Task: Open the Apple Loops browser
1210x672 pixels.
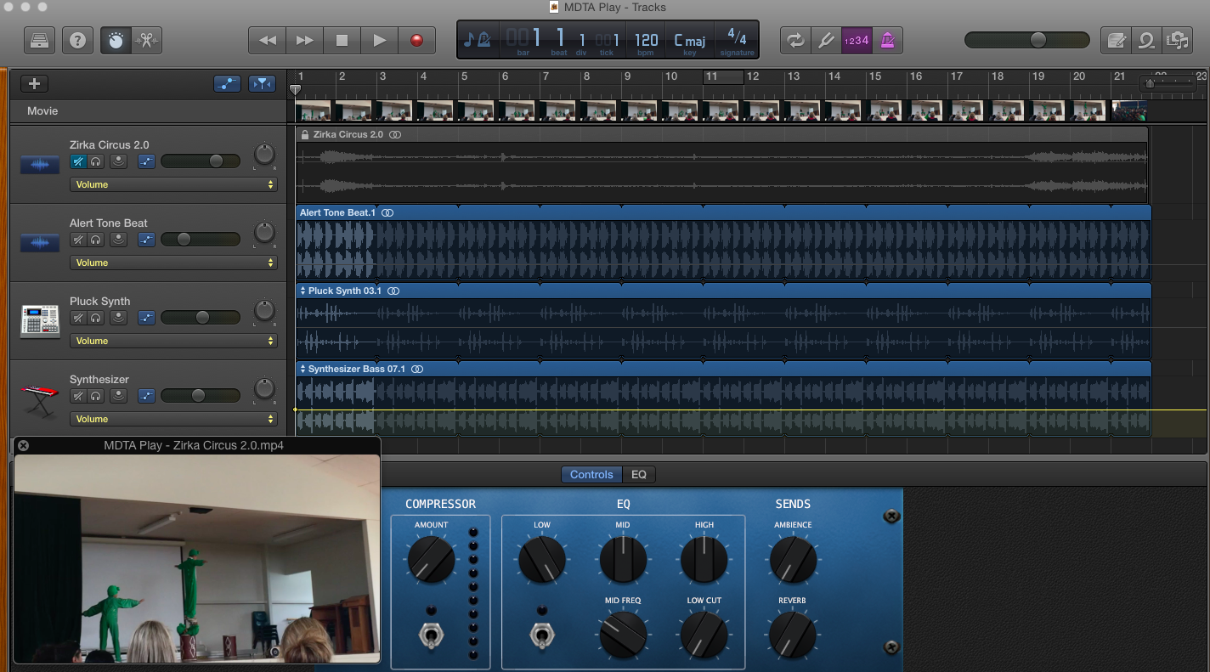Action: (x=1146, y=39)
